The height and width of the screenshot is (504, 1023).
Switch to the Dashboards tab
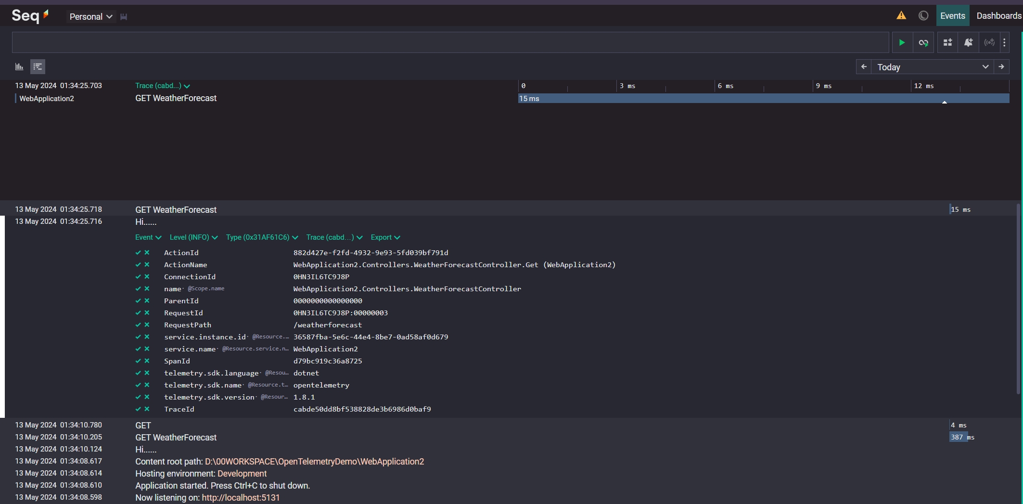(x=998, y=15)
